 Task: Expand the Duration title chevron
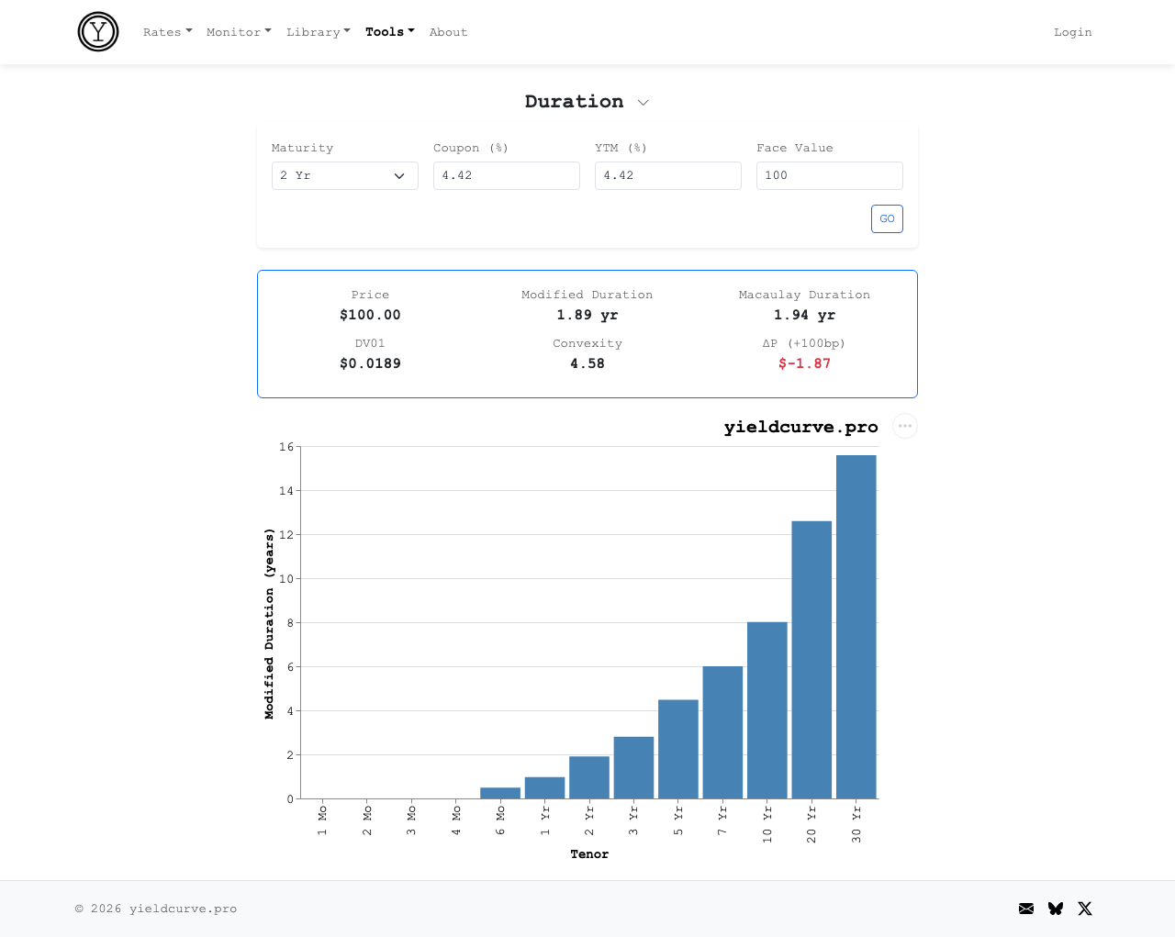[643, 103]
